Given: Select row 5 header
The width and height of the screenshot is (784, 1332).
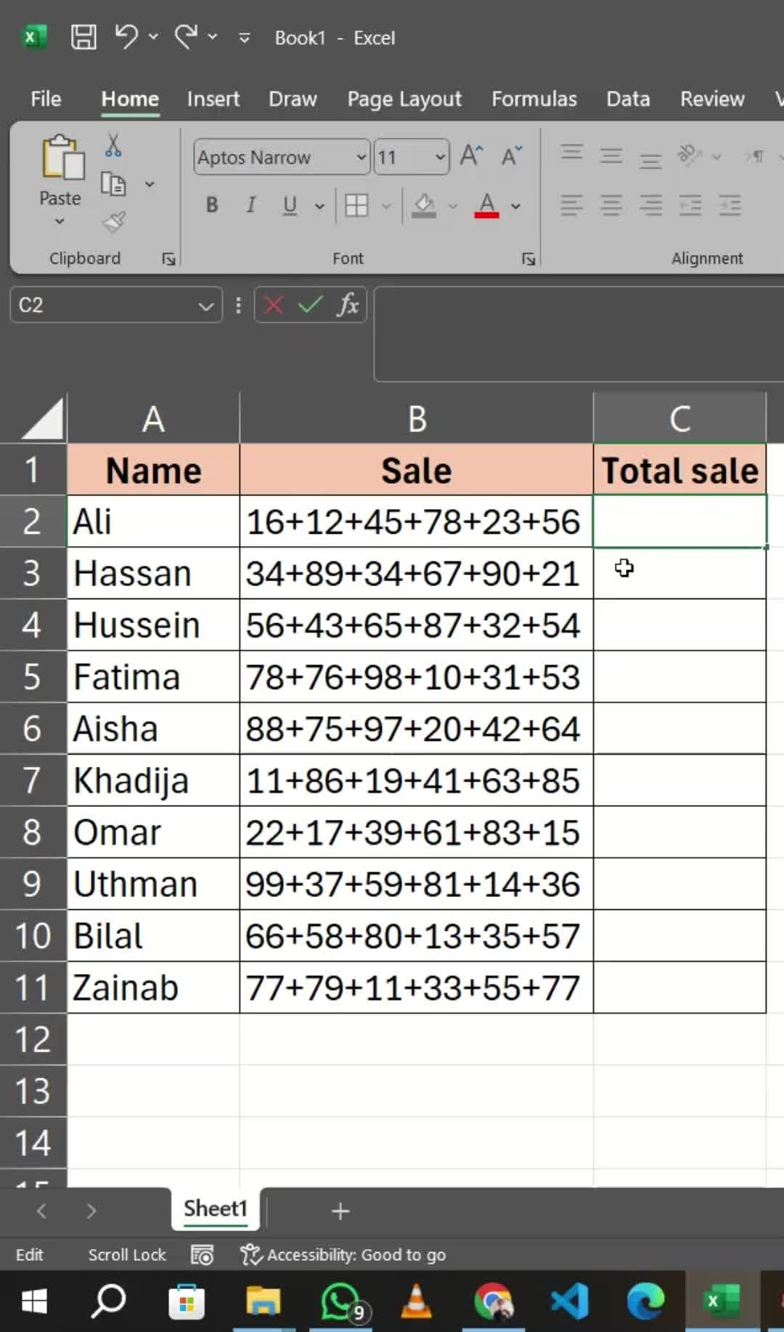Looking at the screenshot, I should tap(33, 677).
